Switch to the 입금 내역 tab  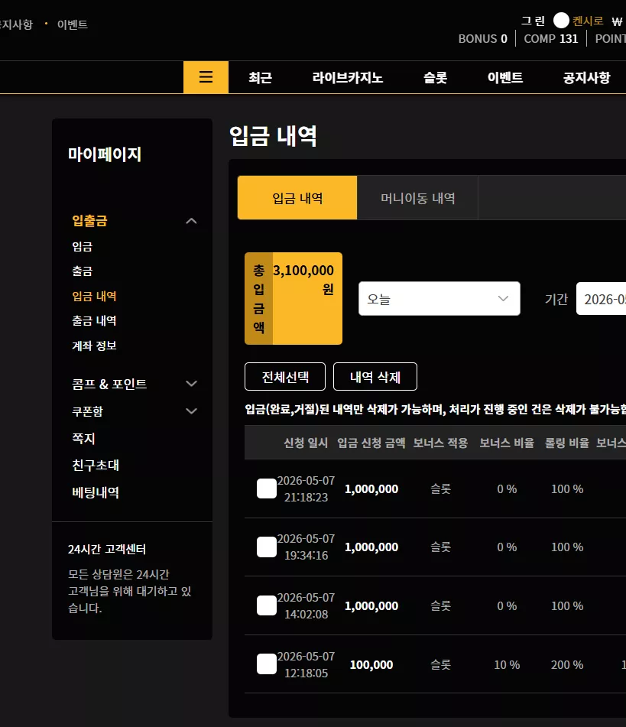coord(297,198)
